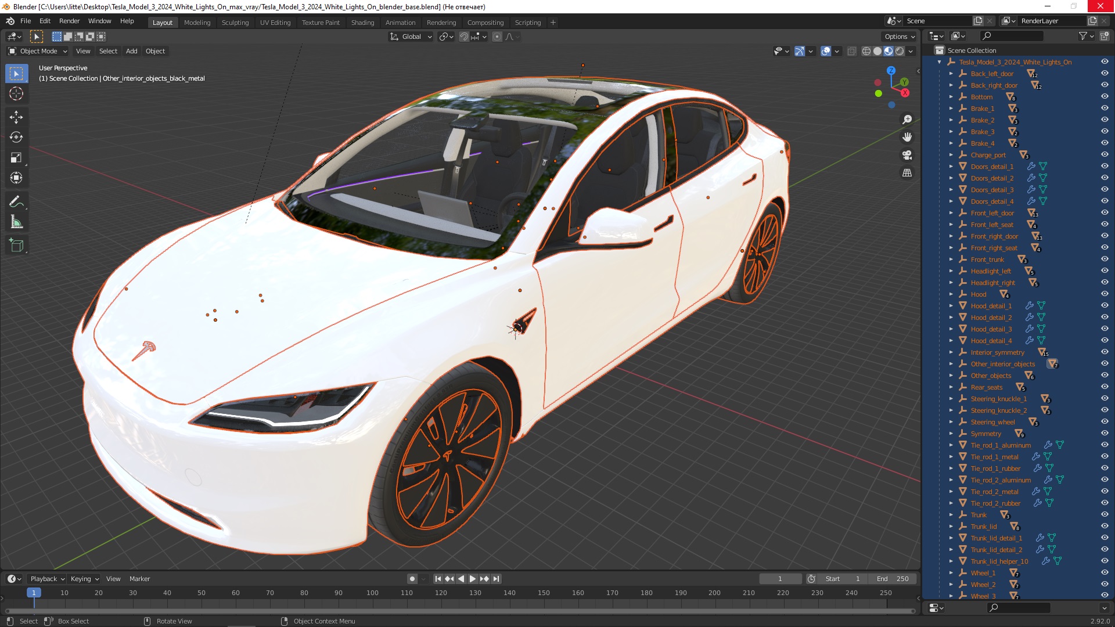This screenshot has width=1115, height=627.
Task: Click the pan view hand icon
Action: point(907,137)
